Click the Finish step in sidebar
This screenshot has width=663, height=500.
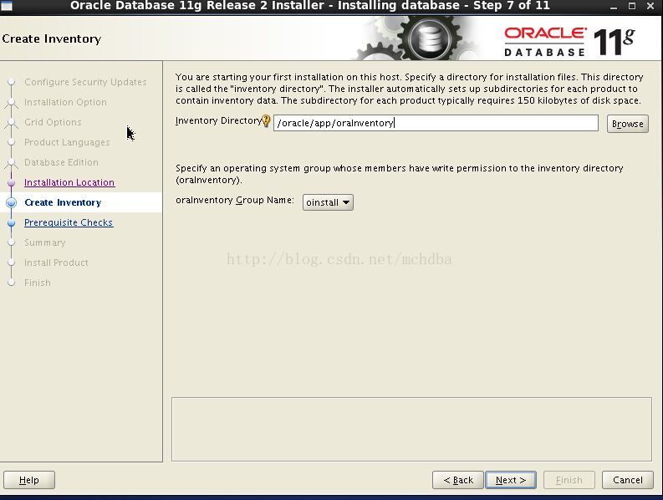[38, 283]
